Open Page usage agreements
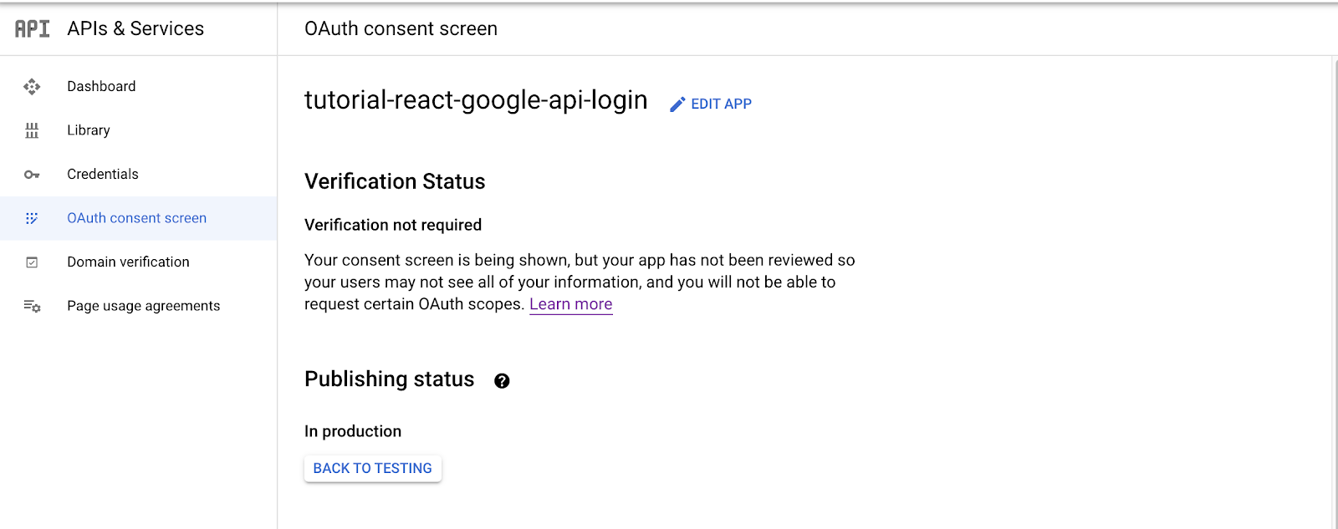Image resolution: width=1338 pixels, height=529 pixels. coord(143,306)
